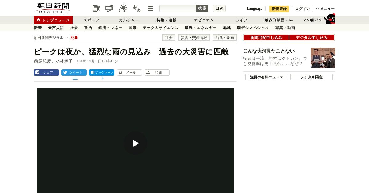The width and height of the screenshot is (369, 193).
Task: Open the nine-dot grid menu icon
Action: tap(150, 8)
